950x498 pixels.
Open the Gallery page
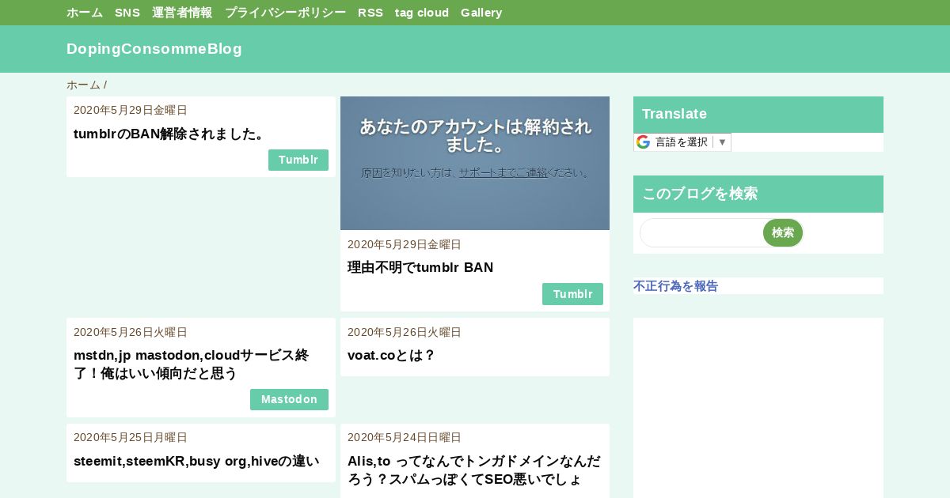coord(481,13)
